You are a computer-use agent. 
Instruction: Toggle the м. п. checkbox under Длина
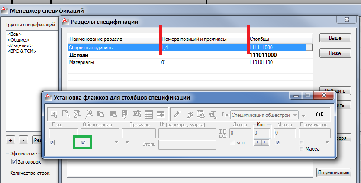(x=232, y=143)
